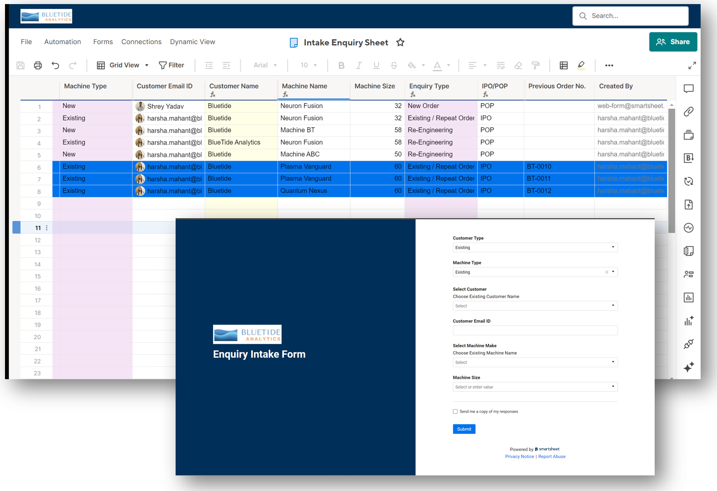Viewport: 717px width, 491px height.
Task: Star the Intake Enquiry Sheet as favorite
Action: point(400,42)
